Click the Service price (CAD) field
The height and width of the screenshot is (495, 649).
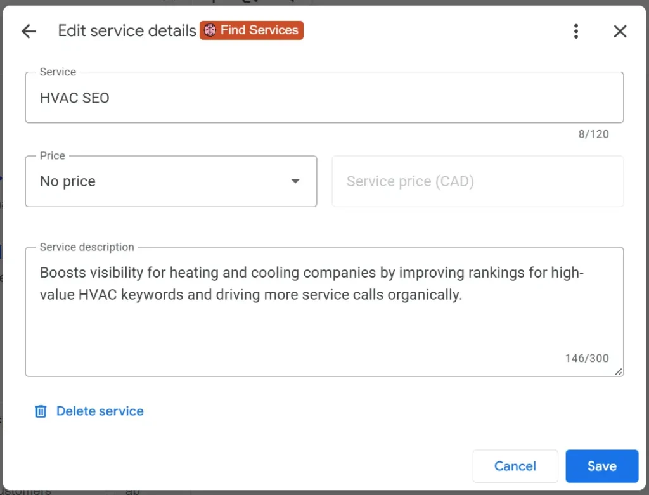[x=478, y=181]
